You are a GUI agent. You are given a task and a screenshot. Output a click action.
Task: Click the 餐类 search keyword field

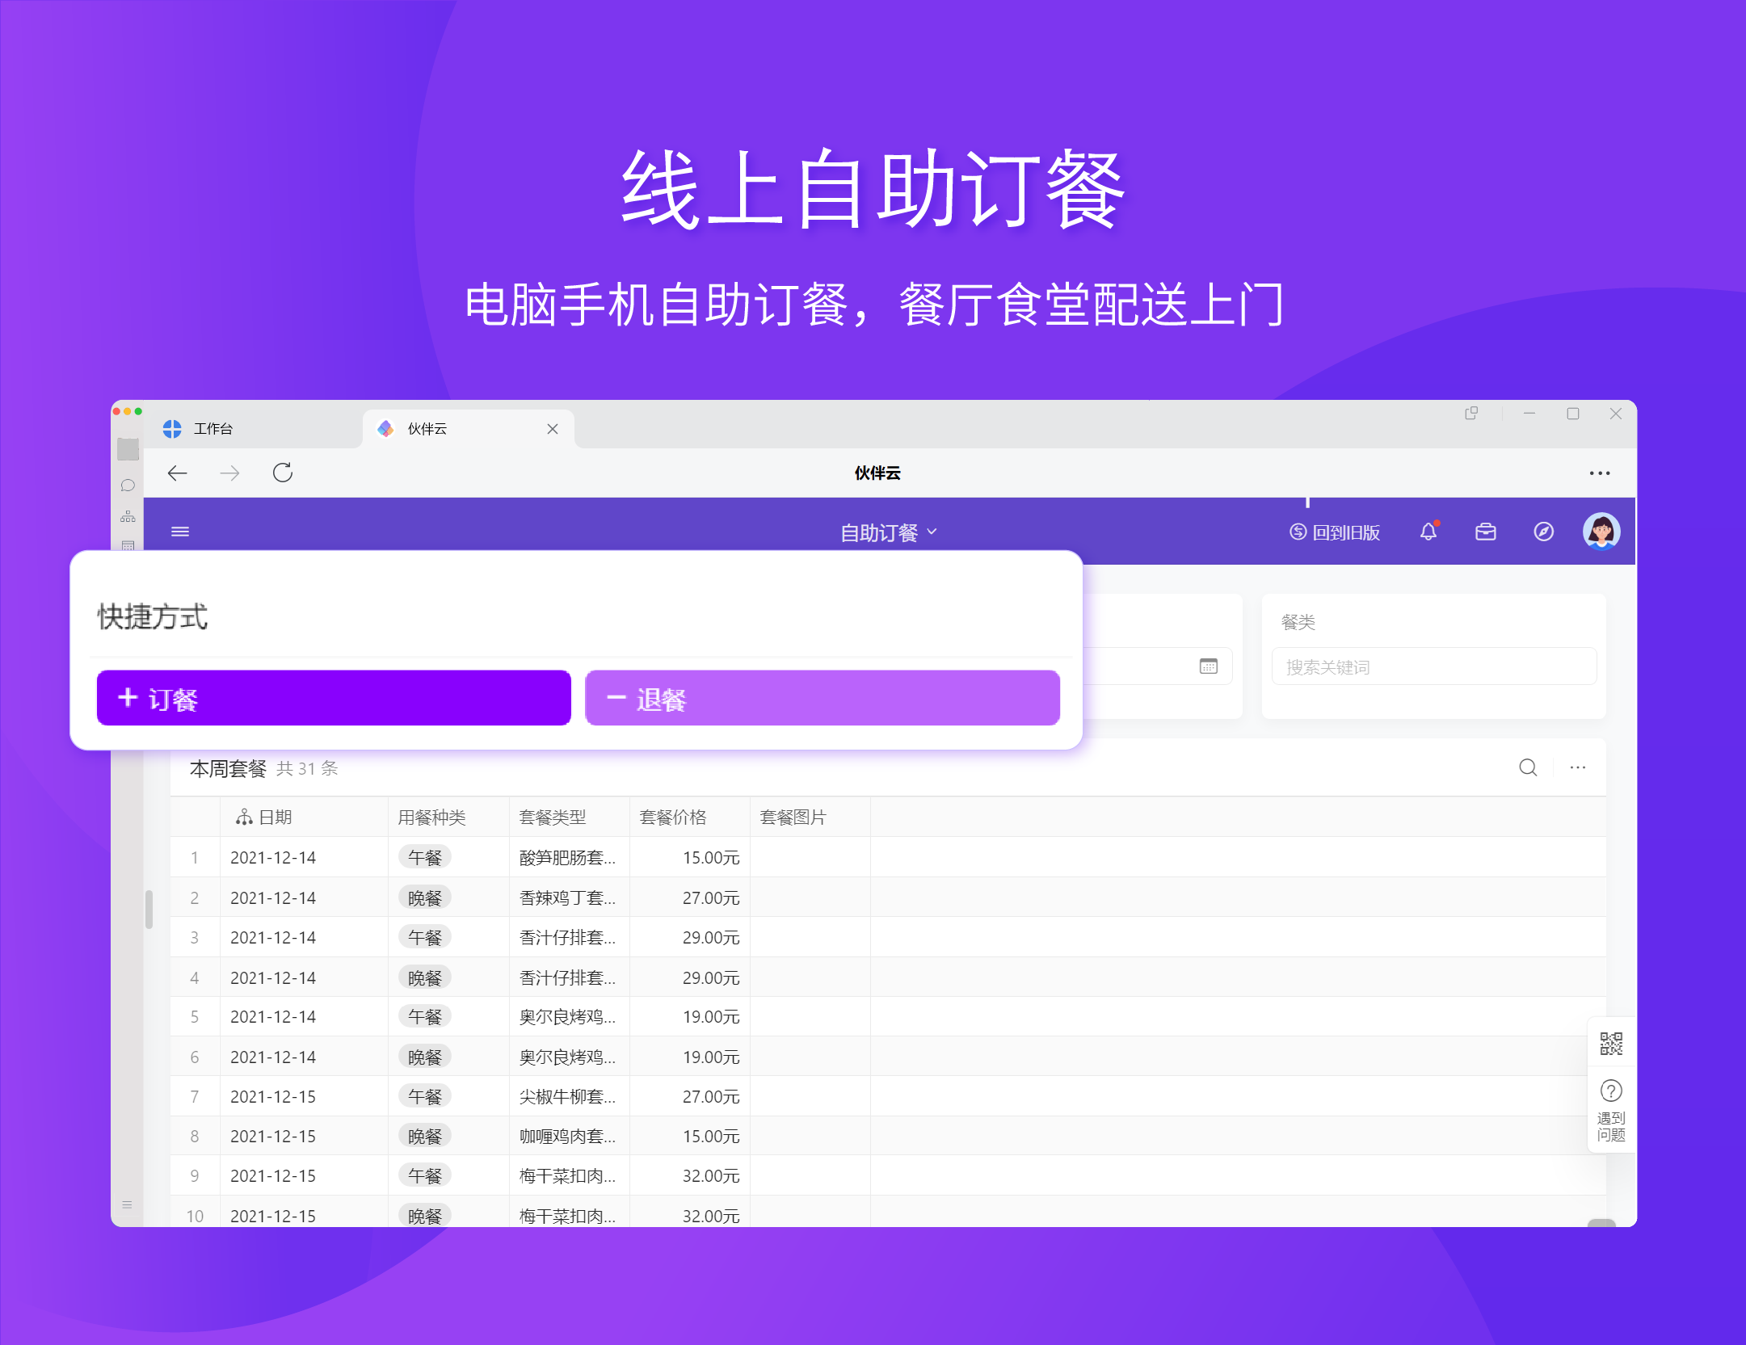coord(1433,666)
